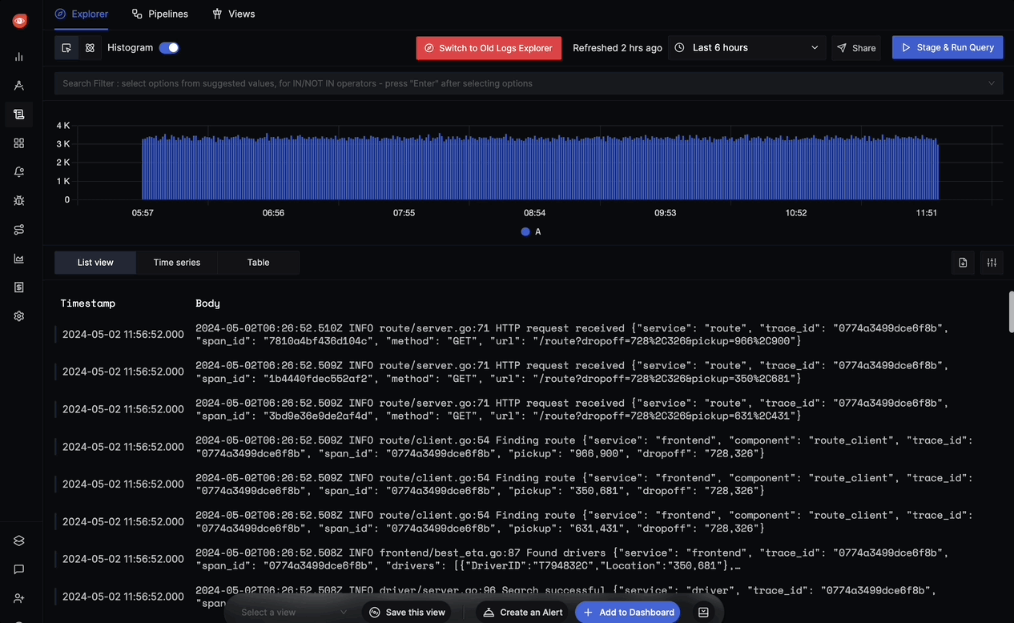1014x623 pixels.
Task: Click Stage & Run Query button
Action: pos(948,48)
